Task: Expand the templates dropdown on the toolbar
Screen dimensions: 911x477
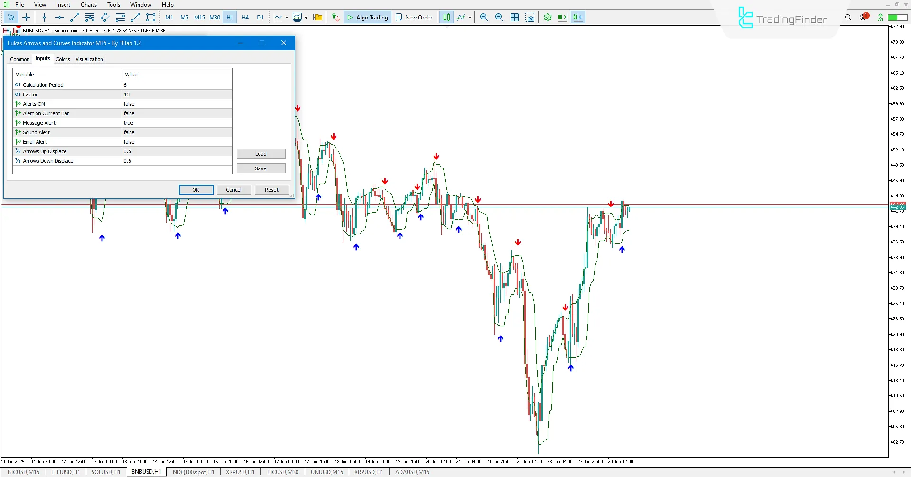Action: (306, 18)
